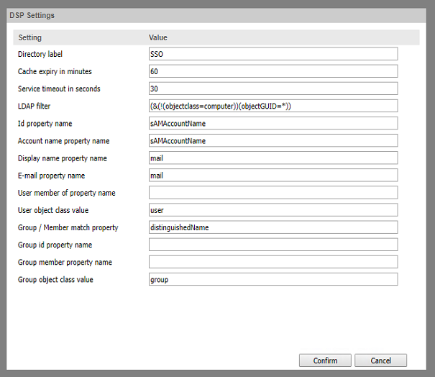Click the Directory label input field
The height and width of the screenshot is (377, 435).
[273, 54]
